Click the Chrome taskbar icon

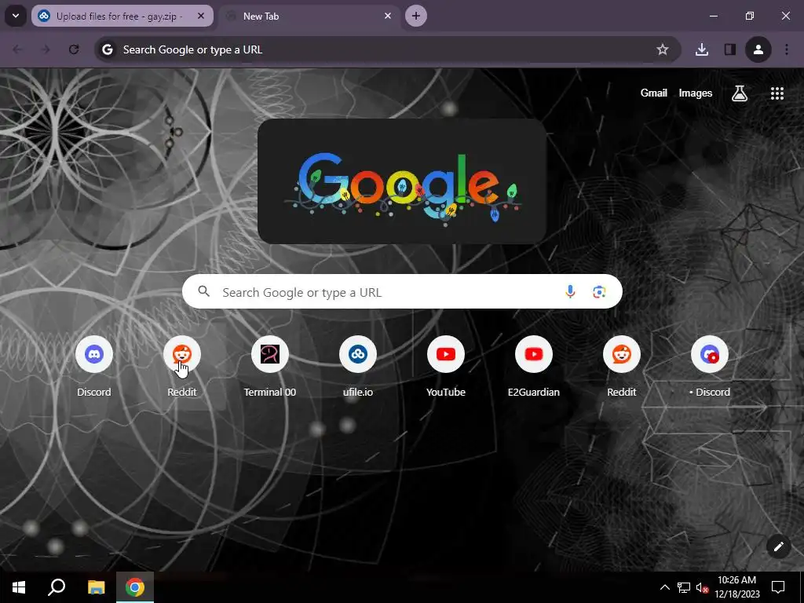click(x=135, y=587)
